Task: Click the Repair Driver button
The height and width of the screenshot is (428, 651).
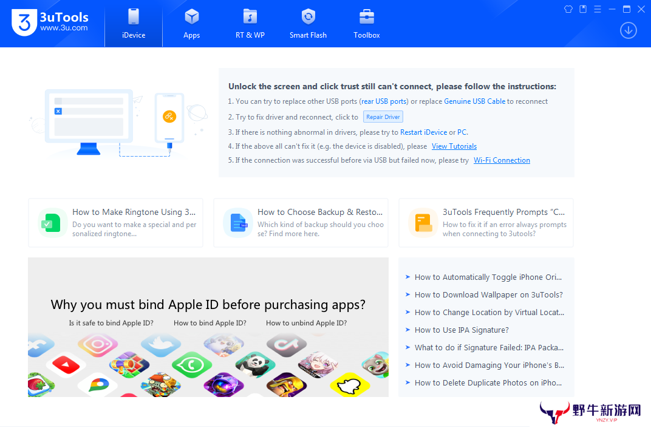Action: pyautogui.click(x=383, y=117)
